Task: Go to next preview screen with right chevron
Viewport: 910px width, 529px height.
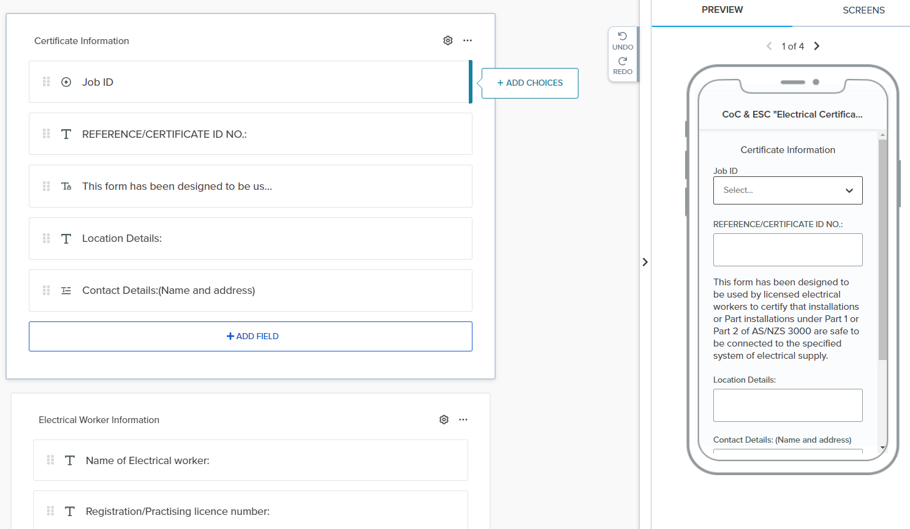Action: click(x=816, y=46)
